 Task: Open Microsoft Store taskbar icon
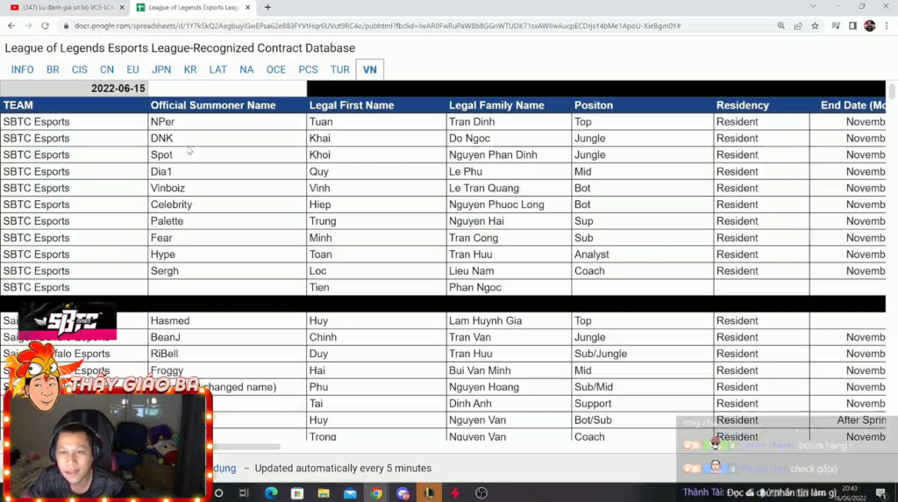click(297, 493)
